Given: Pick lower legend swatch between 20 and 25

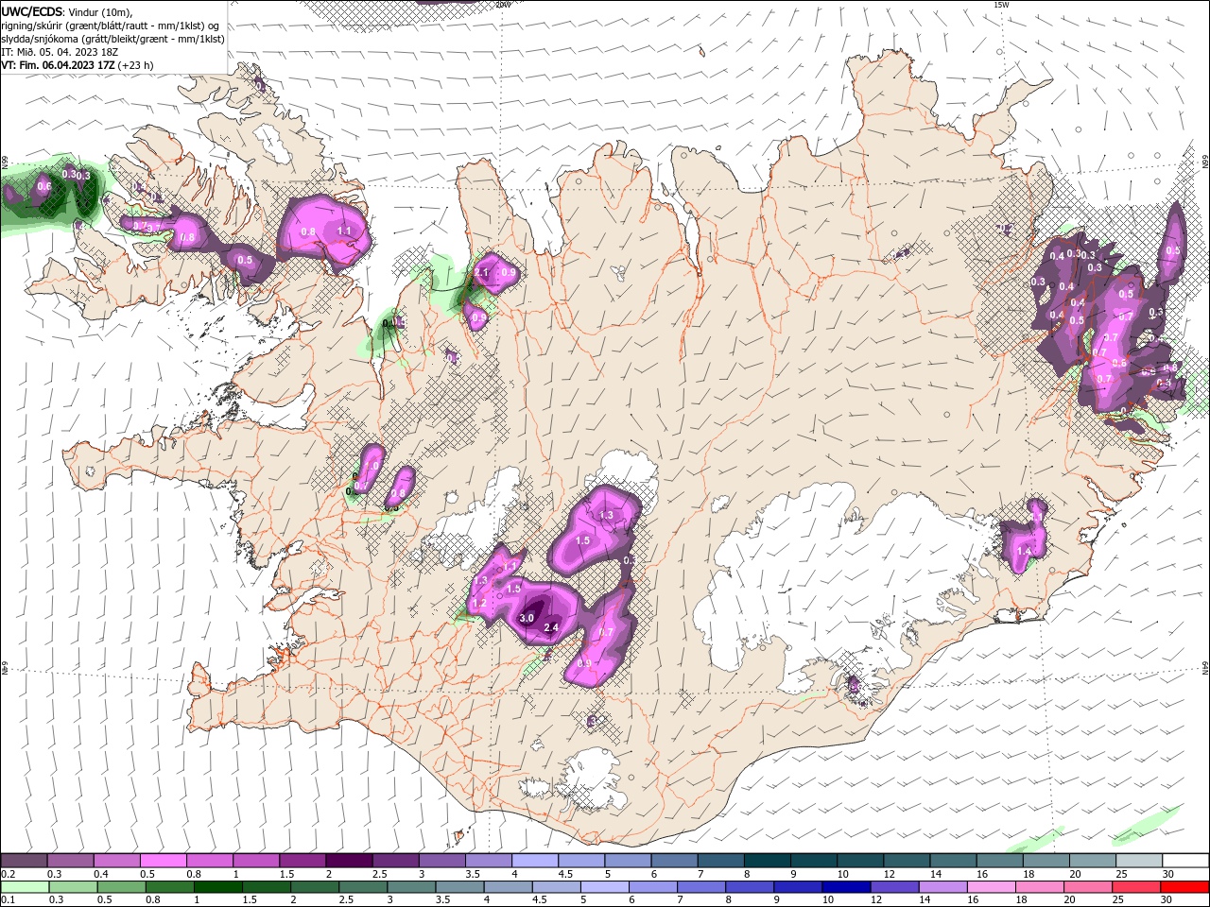Looking at the screenshot, I should [x=1090, y=887].
